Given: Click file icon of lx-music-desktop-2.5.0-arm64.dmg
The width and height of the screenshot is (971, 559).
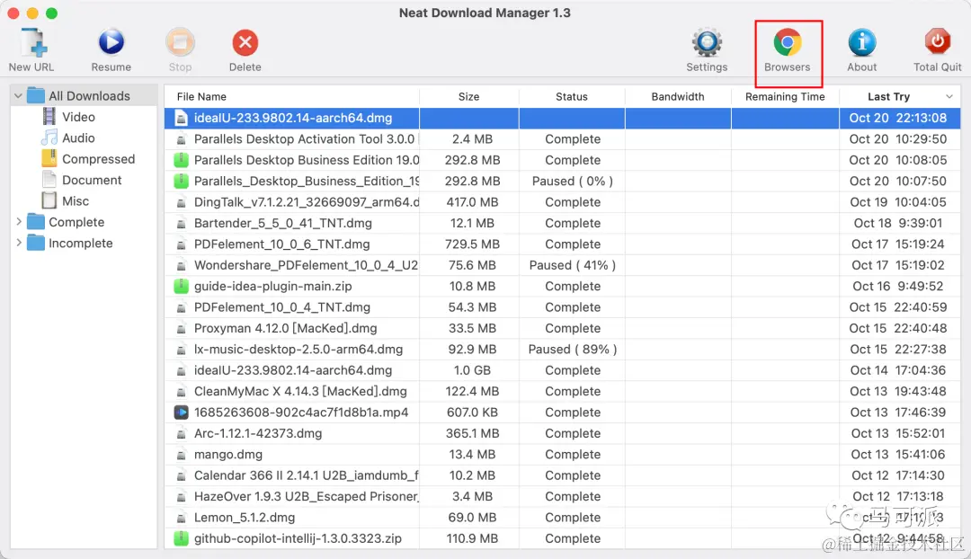Looking at the screenshot, I should (181, 349).
